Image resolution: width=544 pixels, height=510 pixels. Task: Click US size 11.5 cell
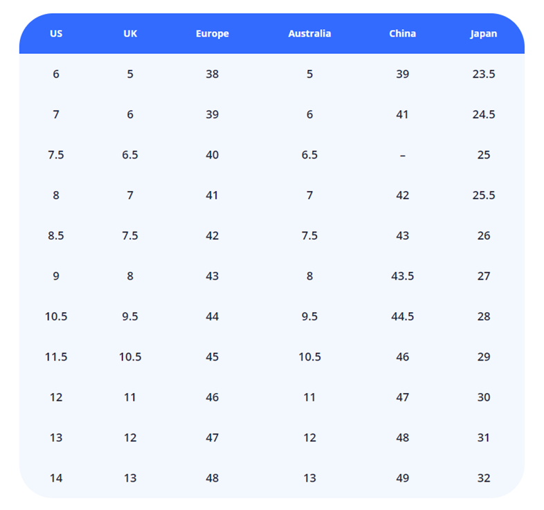[x=56, y=357]
